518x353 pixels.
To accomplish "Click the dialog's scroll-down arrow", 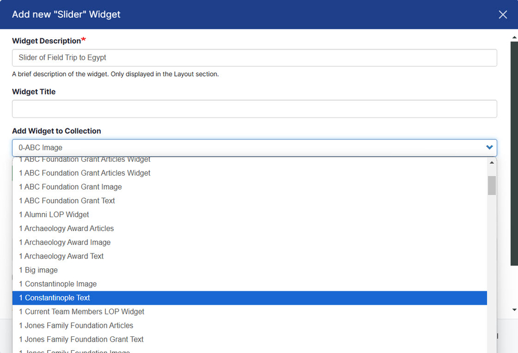I will click(514, 310).
